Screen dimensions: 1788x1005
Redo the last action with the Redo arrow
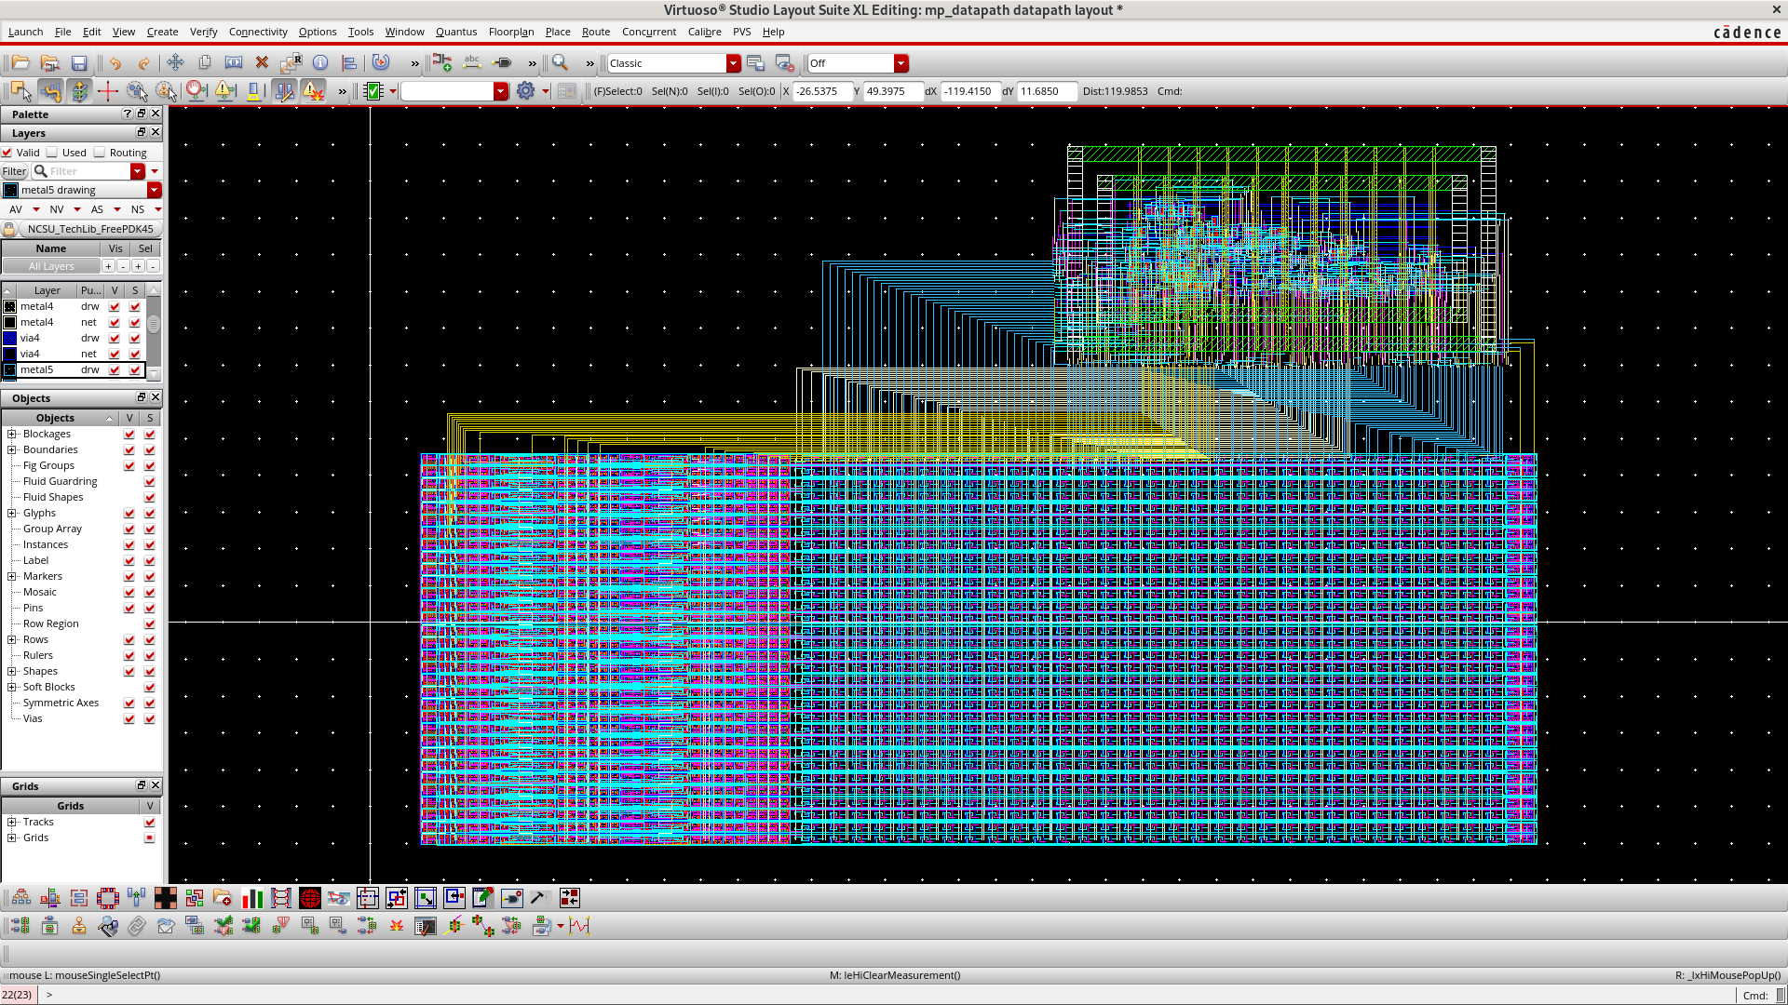[x=144, y=63]
